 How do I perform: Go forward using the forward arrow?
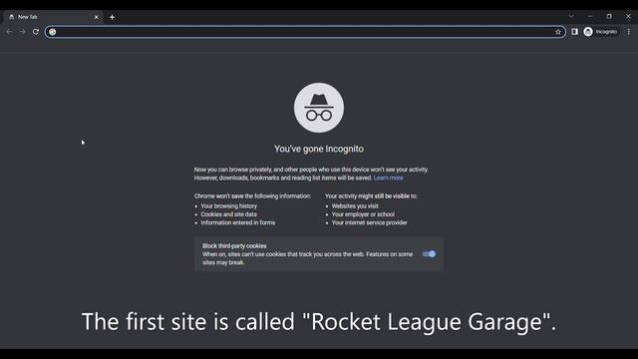(23, 32)
